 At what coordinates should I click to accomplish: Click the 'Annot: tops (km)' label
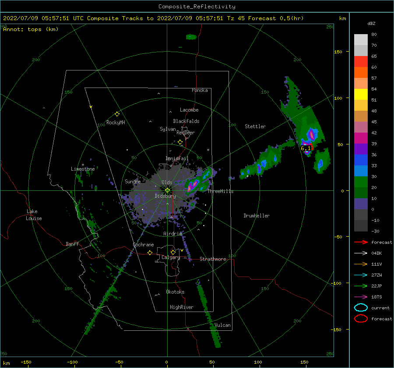click(x=31, y=29)
